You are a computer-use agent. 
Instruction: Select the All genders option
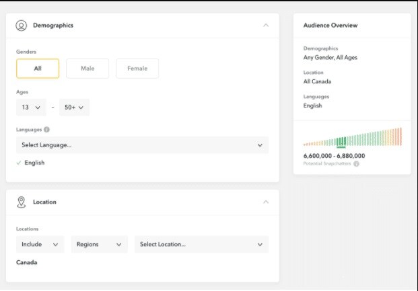click(38, 69)
